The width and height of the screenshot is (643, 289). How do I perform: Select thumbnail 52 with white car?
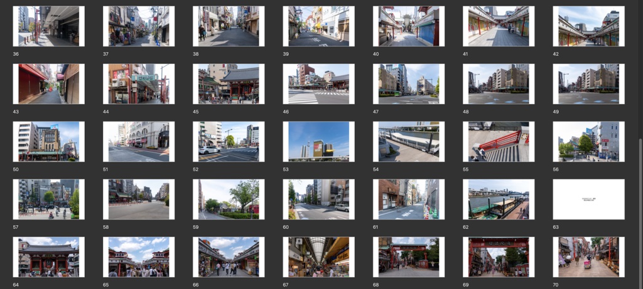[229, 142]
